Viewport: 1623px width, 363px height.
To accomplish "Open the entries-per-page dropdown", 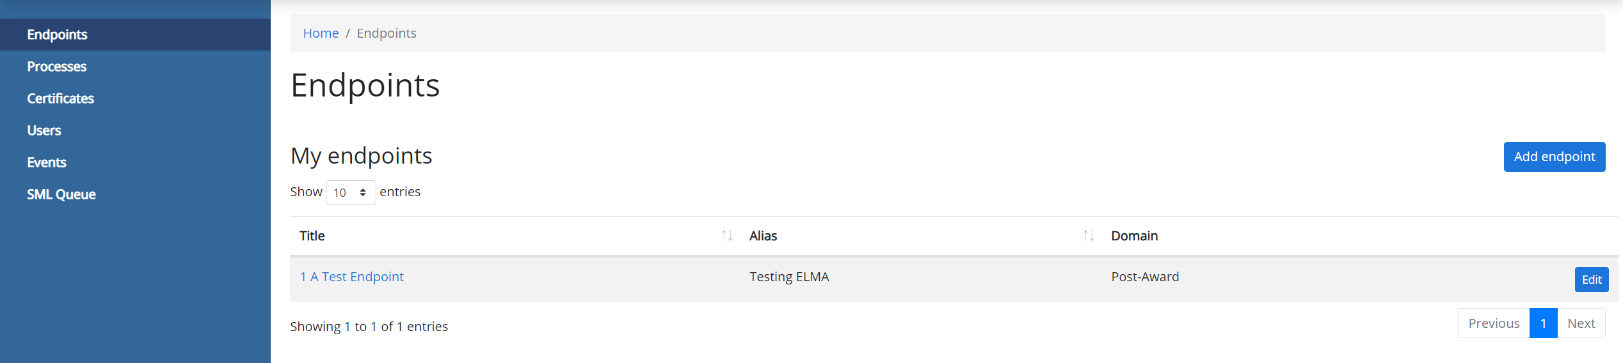I will pos(351,192).
